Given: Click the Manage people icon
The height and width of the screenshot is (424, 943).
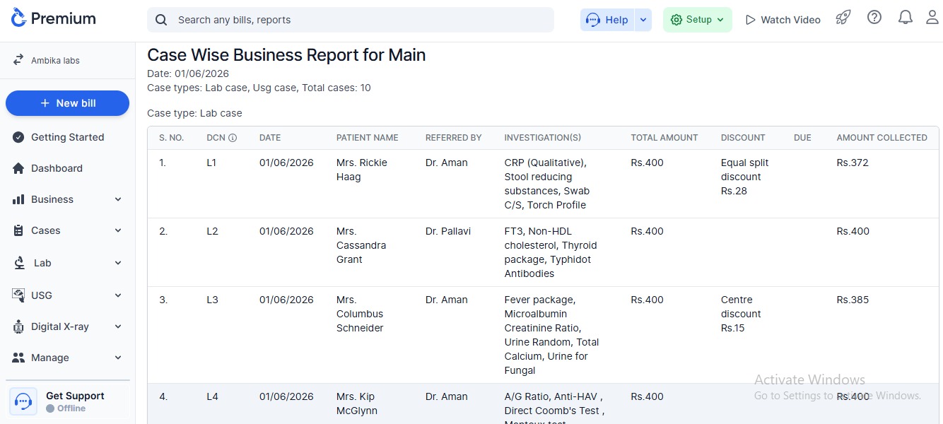Looking at the screenshot, I should [19, 358].
